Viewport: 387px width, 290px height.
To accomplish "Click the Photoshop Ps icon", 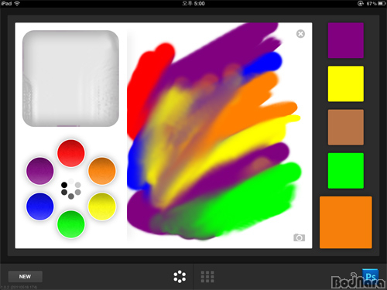I will click(370, 276).
